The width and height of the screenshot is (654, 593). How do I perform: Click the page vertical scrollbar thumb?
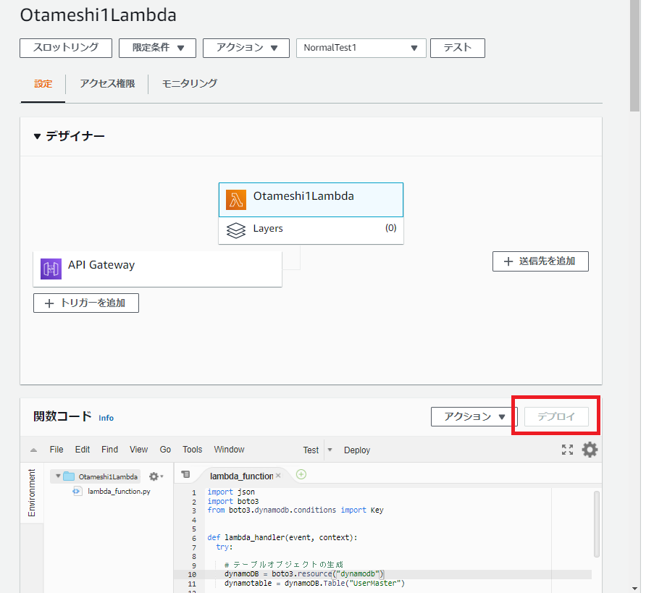(x=635, y=56)
